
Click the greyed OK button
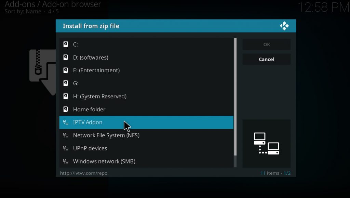coord(267,44)
